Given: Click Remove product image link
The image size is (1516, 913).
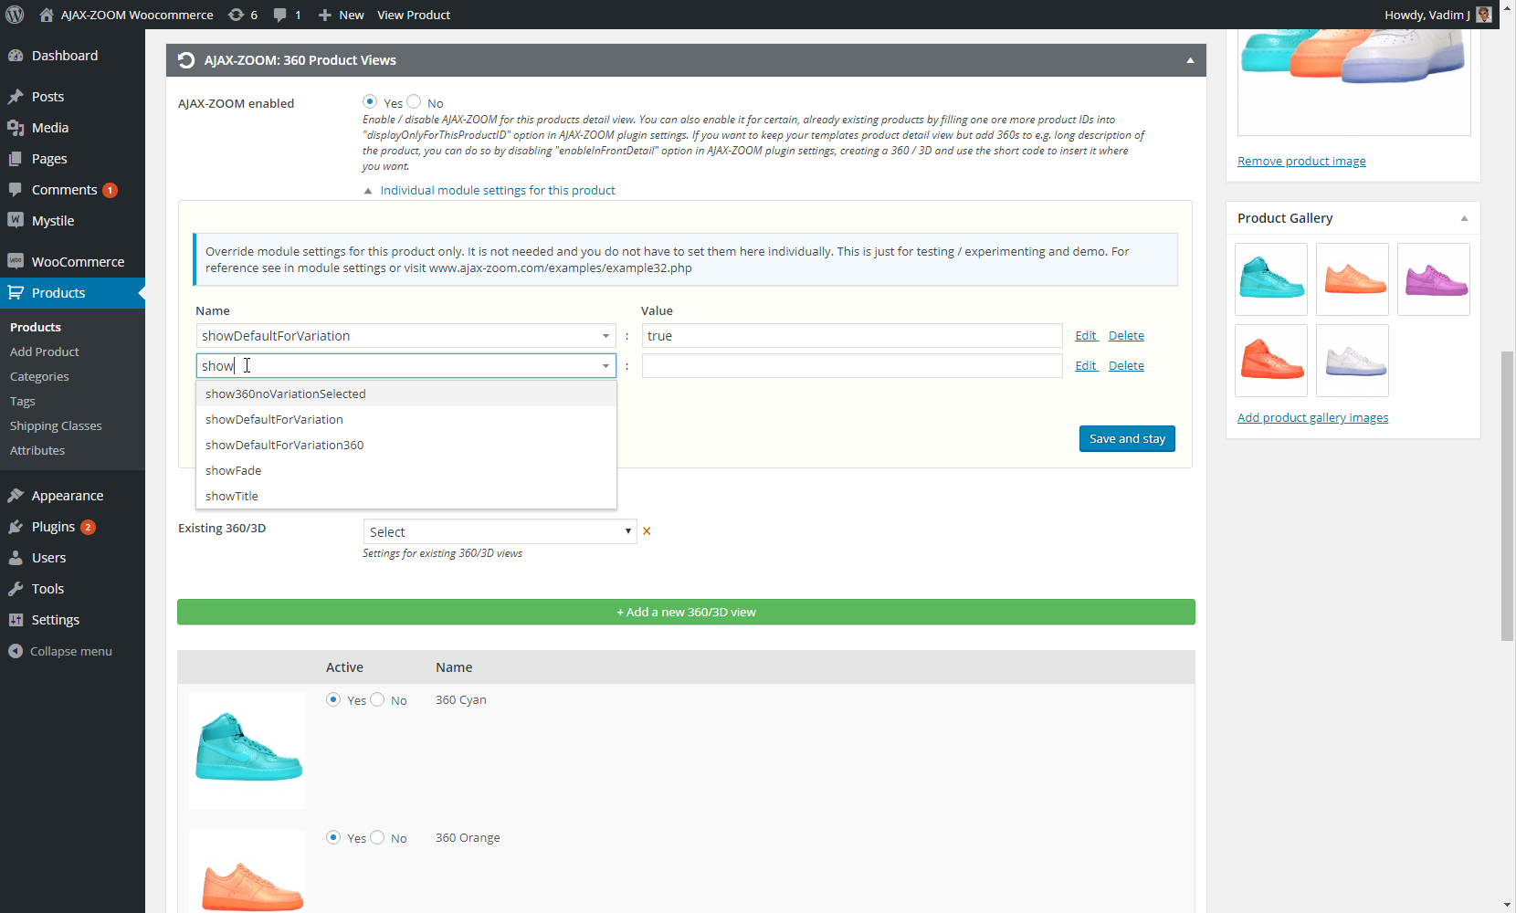Looking at the screenshot, I should pyautogui.click(x=1301, y=162).
